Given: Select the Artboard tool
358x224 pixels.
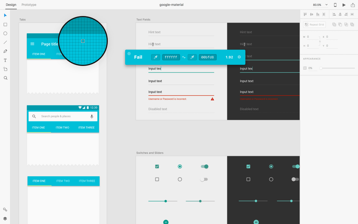Looking at the screenshot, I should tap(5, 69).
